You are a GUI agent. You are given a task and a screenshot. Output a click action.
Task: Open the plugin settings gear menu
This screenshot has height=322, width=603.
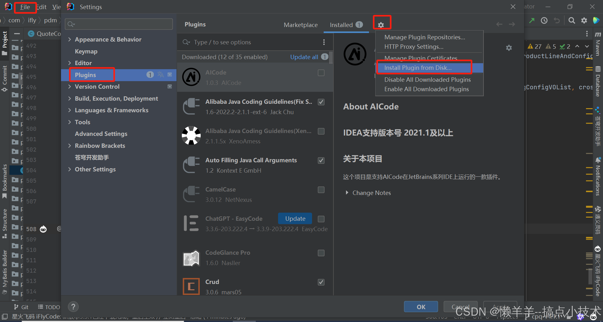pos(381,25)
